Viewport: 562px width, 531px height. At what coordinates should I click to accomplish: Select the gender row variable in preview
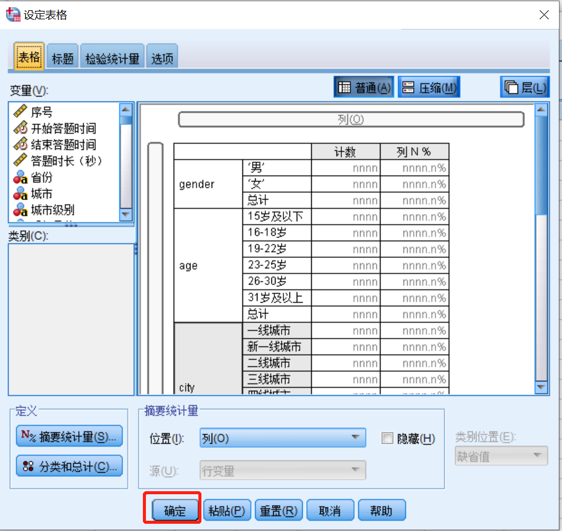(x=208, y=184)
